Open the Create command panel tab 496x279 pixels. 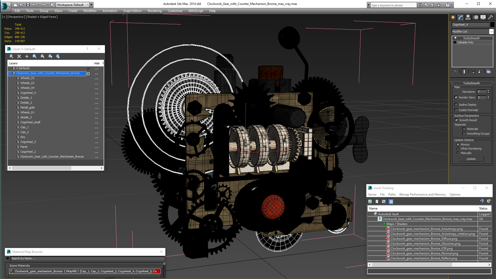(x=453, y=17)
